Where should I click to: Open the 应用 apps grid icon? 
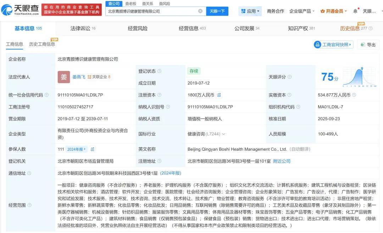tap(243, 11)
